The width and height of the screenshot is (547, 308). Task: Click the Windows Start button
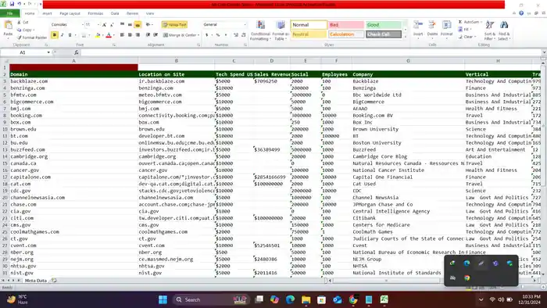pyautogui.click(x=163, y=299)
